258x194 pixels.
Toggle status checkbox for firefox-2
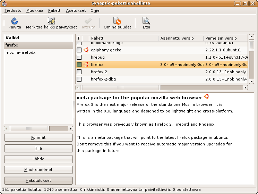79,71
